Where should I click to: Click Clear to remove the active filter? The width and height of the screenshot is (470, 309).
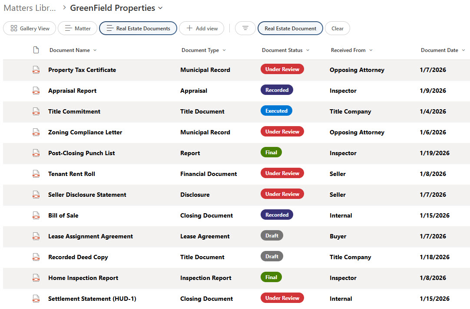(x=337, y=28)
